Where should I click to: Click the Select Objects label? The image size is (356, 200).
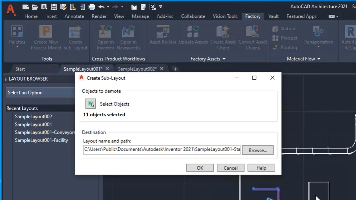point(115,104)
